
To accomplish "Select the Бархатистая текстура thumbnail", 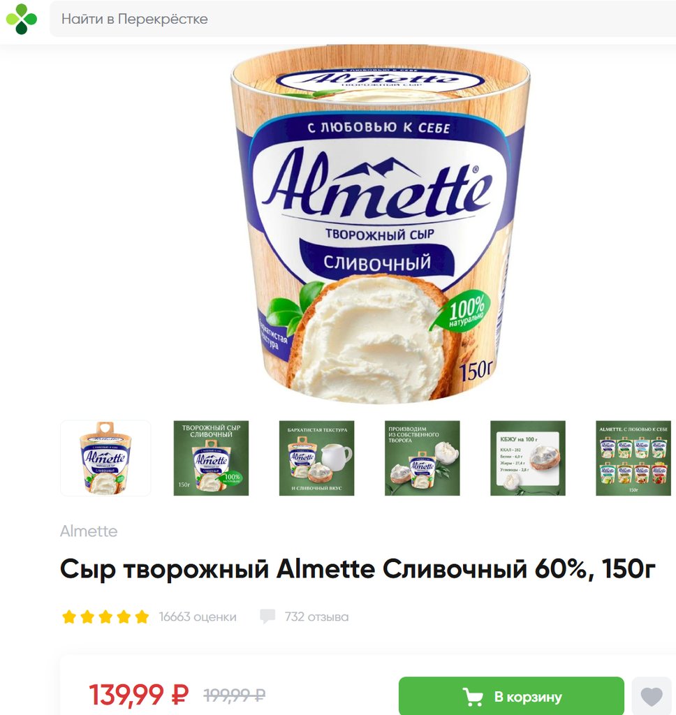I will (x=316, y=458).
